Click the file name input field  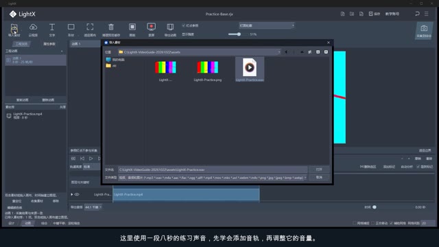(x=213, y=169)
